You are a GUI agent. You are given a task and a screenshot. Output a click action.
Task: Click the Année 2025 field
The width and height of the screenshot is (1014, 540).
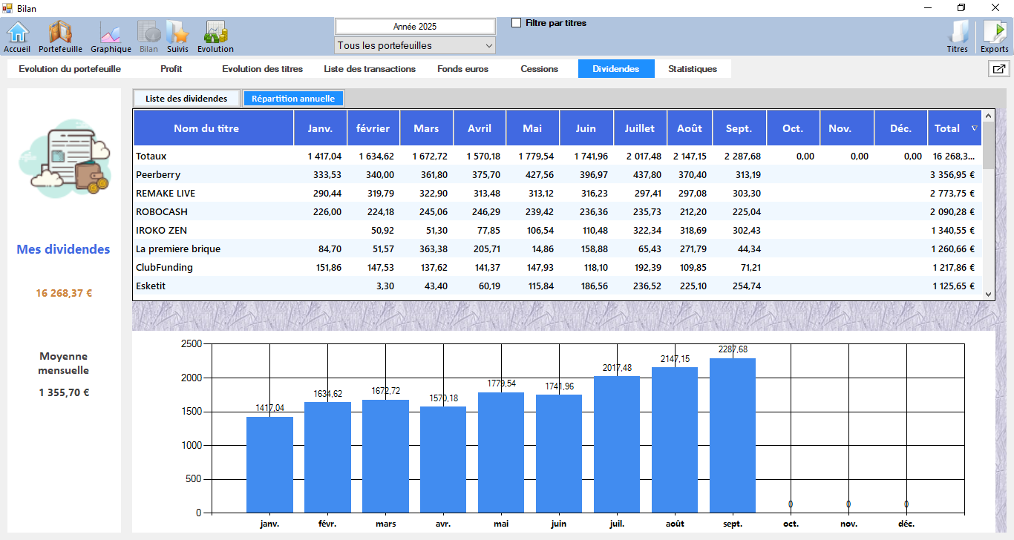pyautogui.click(x=415, y=27)
